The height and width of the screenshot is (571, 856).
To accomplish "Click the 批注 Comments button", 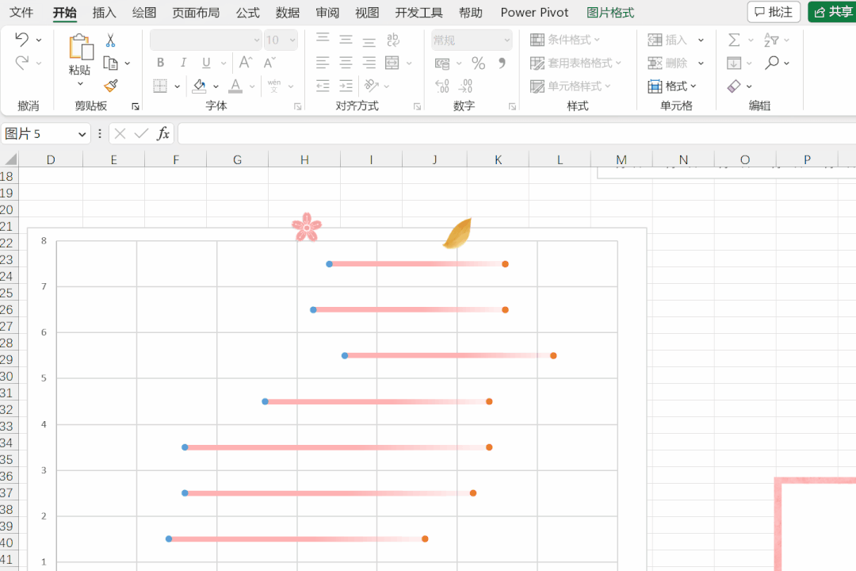I will point(774,12).
